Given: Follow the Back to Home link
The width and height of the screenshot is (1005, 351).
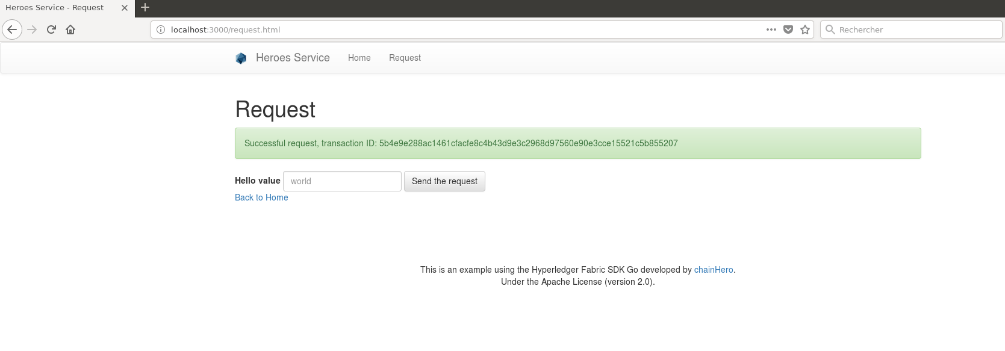Looking at the screenshot, I should [261, 197].
